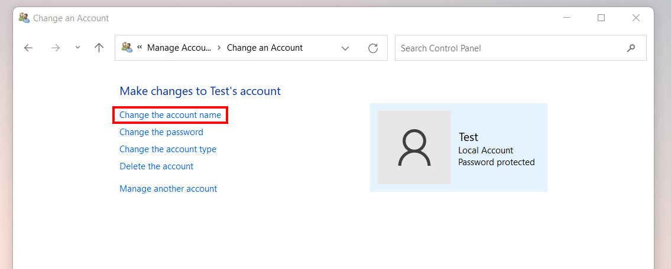Screen dimensions: 671x269
Task: Click into Search Control Panel field
Action: (x=510, y=48)
